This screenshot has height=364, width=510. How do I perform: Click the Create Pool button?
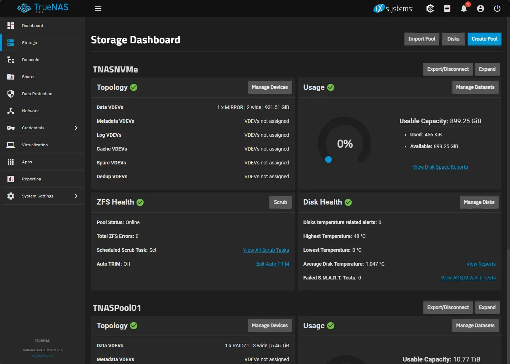pyautogui.click(x=484, y=39)
